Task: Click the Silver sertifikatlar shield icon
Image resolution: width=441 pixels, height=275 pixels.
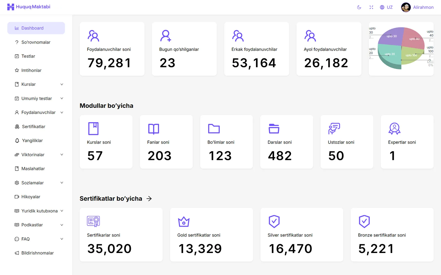Action: [x=274, y=221]
